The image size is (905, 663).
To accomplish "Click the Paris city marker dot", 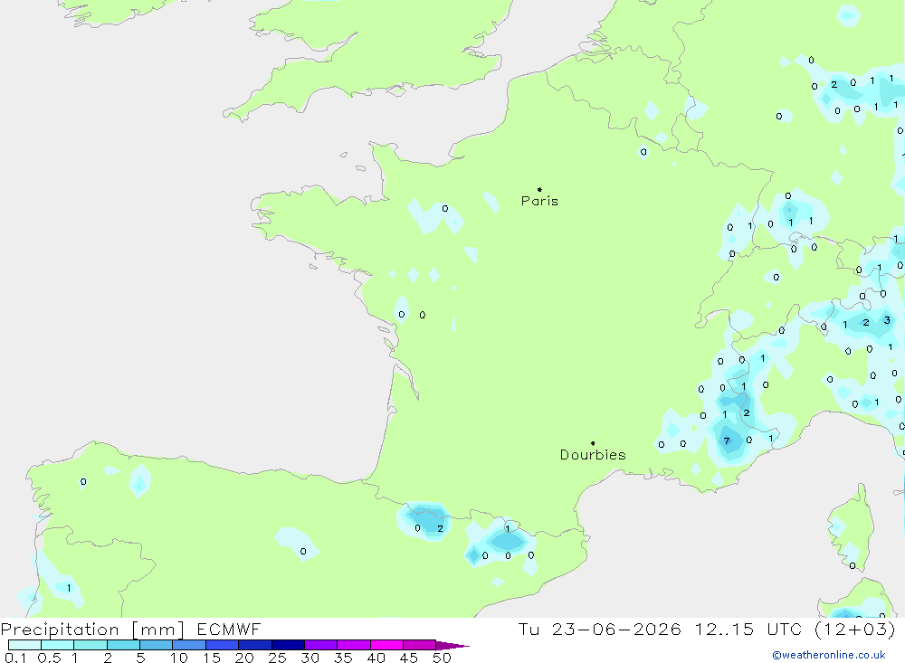I will coord(539,189).
